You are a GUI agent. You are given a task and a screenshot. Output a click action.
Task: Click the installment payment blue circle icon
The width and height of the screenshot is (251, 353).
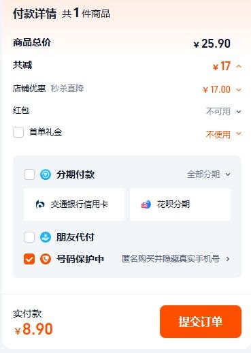pos(46,174)
